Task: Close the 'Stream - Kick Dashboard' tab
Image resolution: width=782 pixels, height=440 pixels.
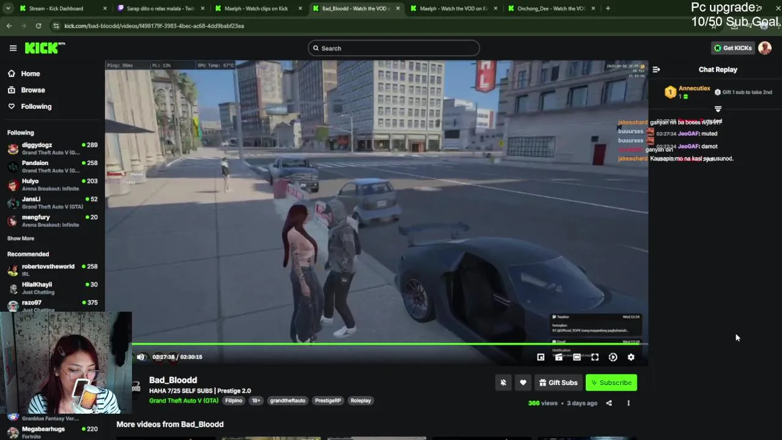Action: click(x=105, y=9)
